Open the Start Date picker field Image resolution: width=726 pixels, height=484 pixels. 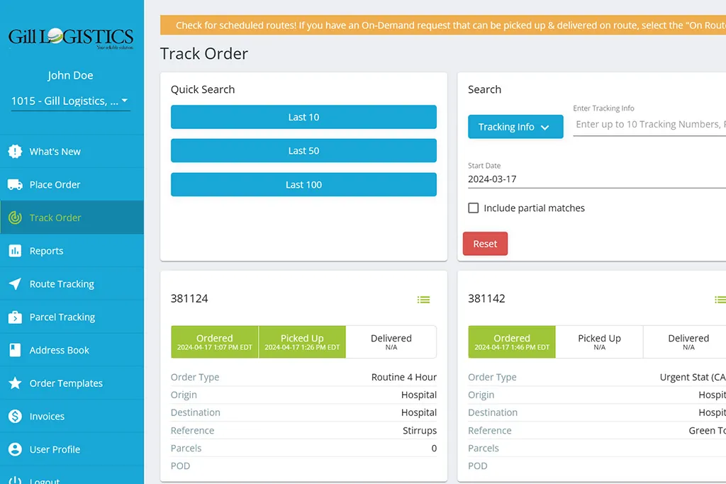pos(596,179)
